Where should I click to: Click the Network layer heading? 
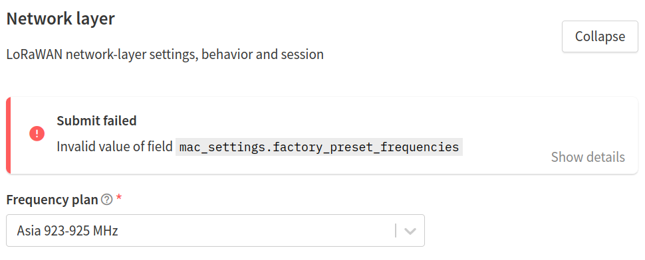(61, 19)
